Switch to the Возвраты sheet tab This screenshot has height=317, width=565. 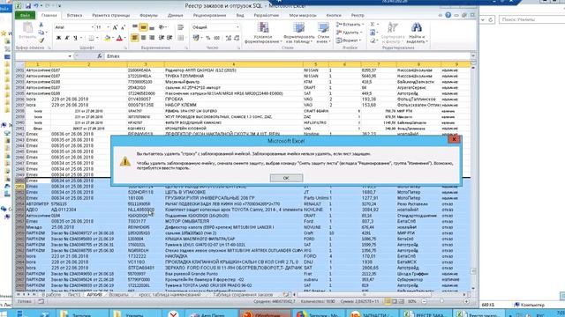(x=118, y=294)
